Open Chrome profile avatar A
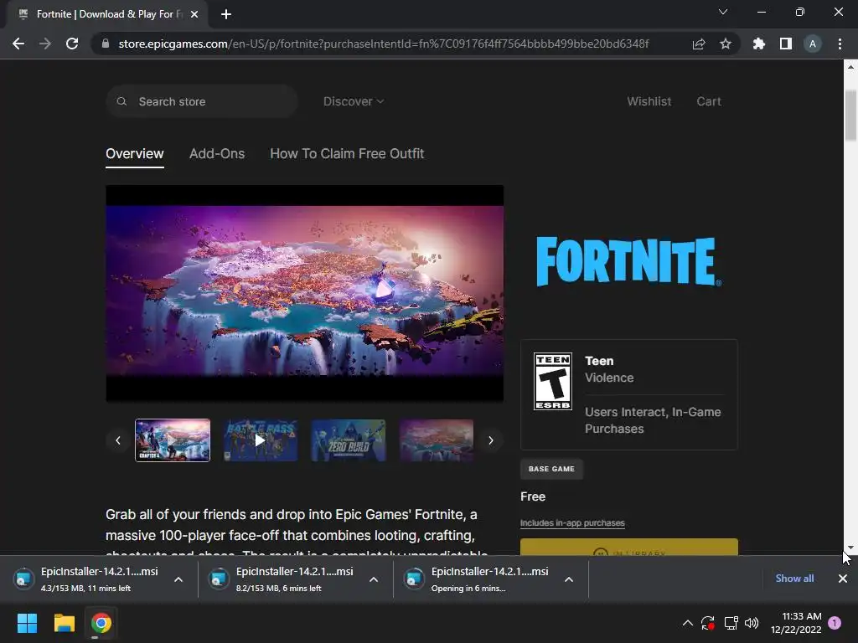Viewport: 858px width, 643px height. 813,44
